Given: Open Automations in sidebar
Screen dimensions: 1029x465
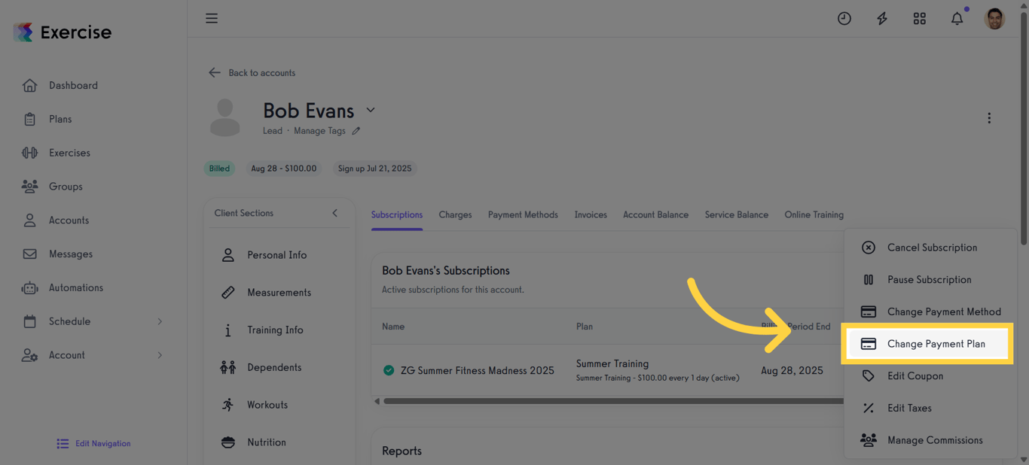Looking at the screenshot, I should 75,287.
